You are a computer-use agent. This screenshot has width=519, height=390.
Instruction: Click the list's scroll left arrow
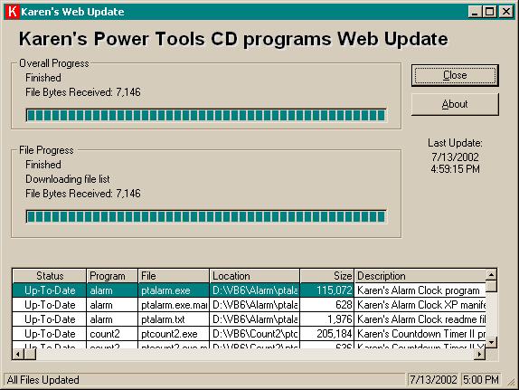[x=18, y=354]
